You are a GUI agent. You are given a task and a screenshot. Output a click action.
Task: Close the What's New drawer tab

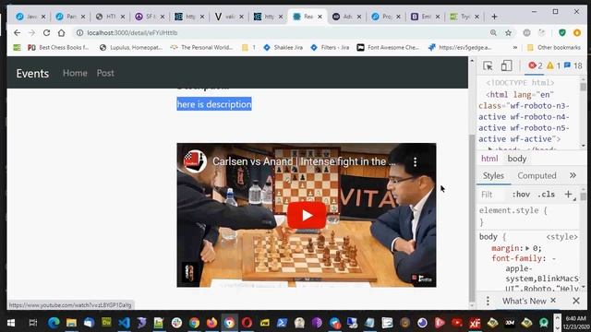point(553,300)
